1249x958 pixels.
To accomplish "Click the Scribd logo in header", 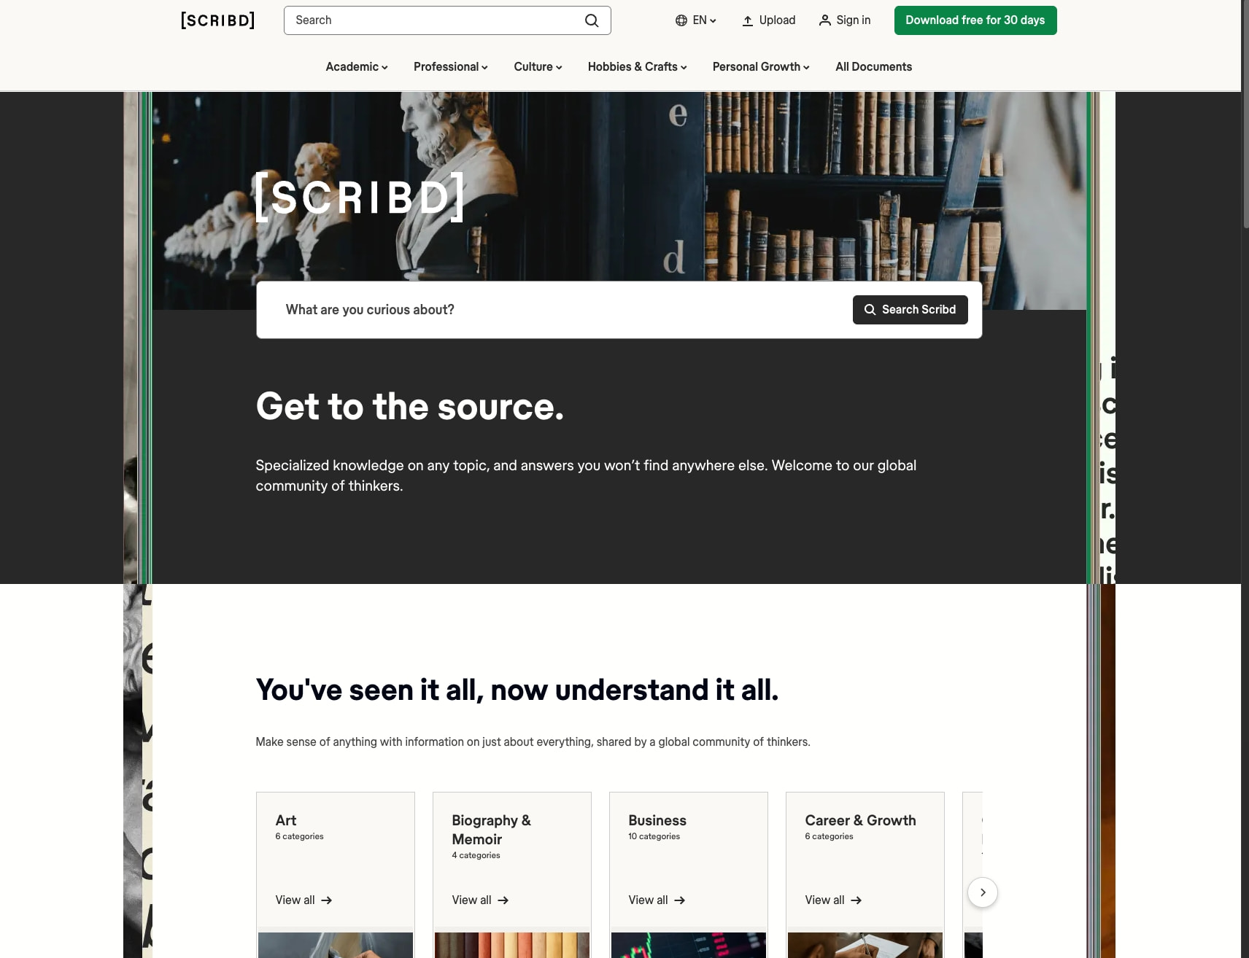I will 217,20.
